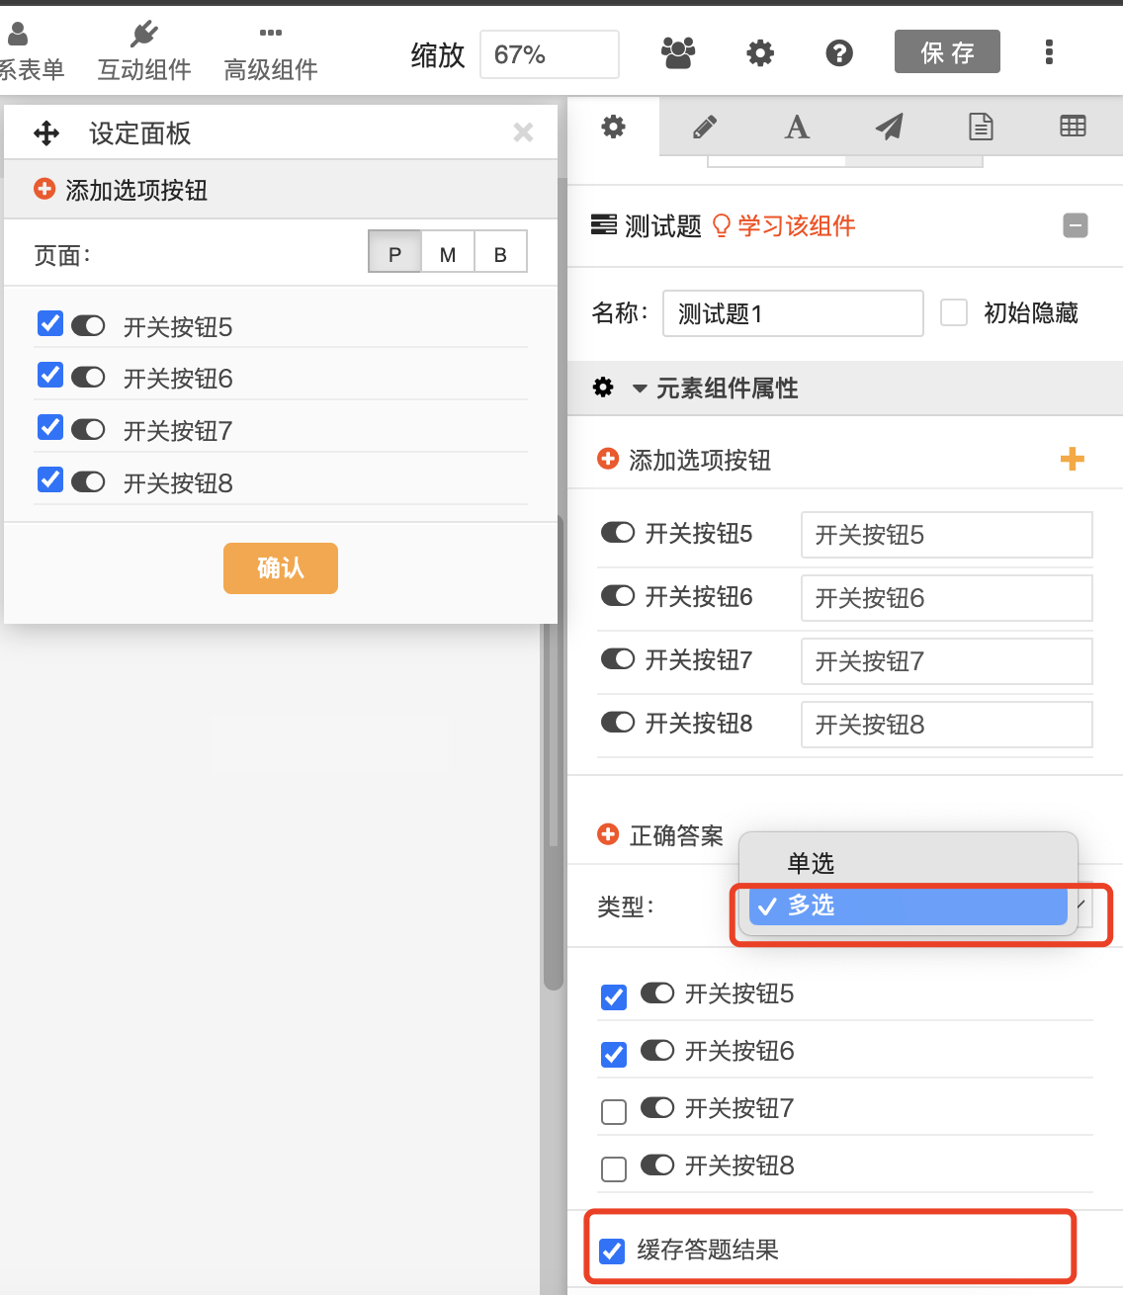This screenshot has width=1123, height=1295.
Task: Click the plus icon to add option button
Action: [x=1073, y=459]
